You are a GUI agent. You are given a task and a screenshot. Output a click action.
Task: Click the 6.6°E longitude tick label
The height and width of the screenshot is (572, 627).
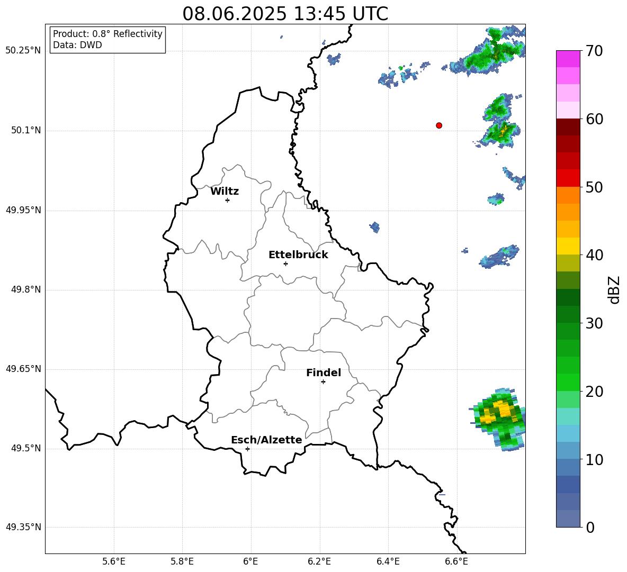456,561
